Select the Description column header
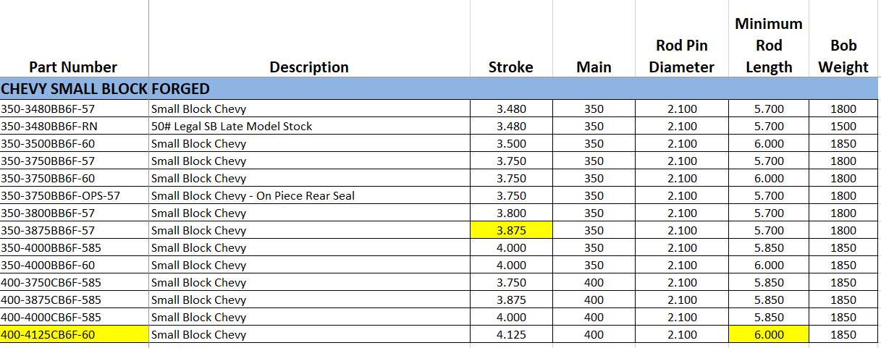This screenshot has width=881, height=348. pos(309,67)
